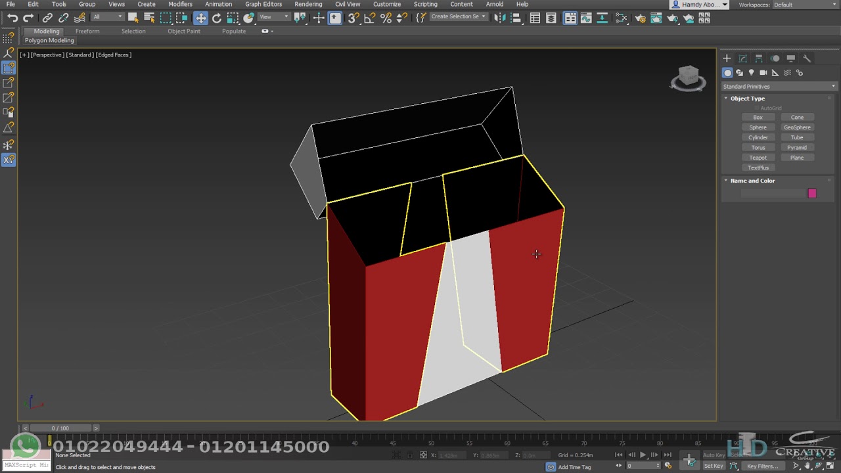This screenshot has width=841, height=473.
Task: Open the Curve Editor
Action: pyautogui.click(x=586, y=18)
